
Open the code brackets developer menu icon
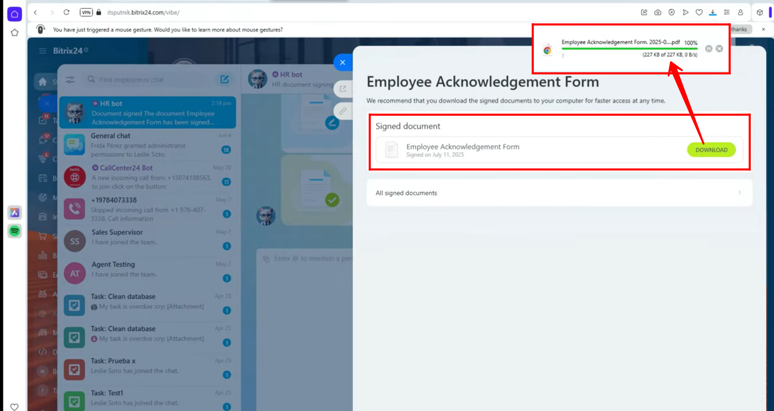pos(43,352)
